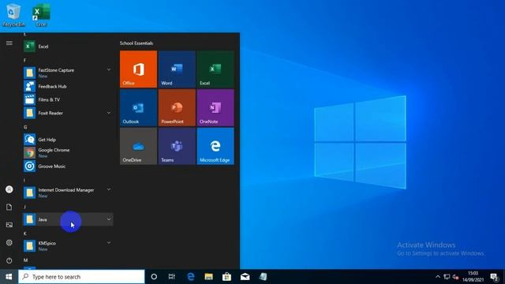Screen dimensions: 505x284
Task: Open the Excel tile in School Essentials
Action: coord(215,69)
